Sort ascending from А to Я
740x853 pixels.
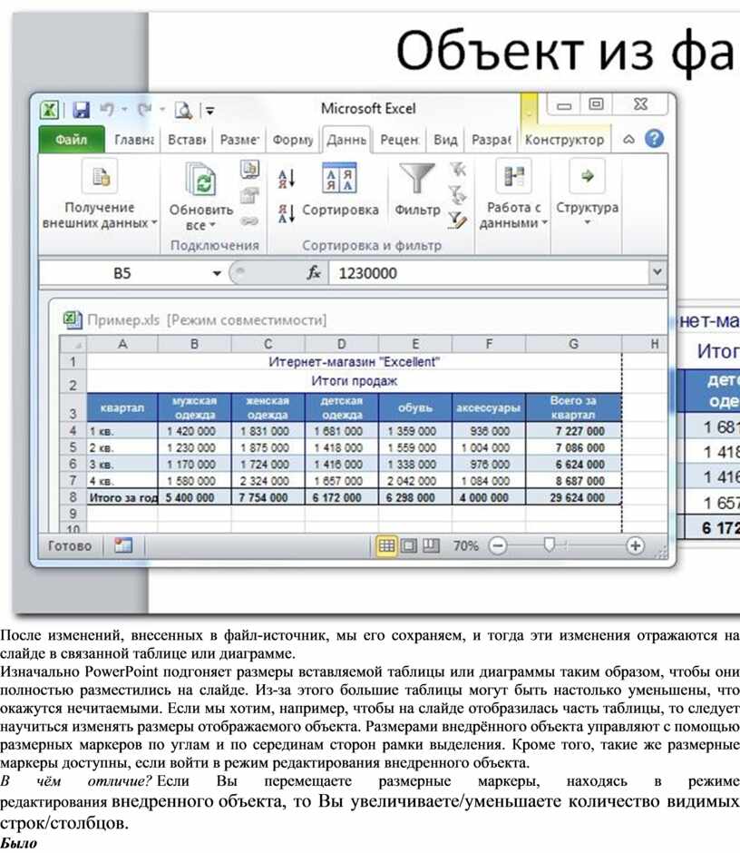[286, 179]
